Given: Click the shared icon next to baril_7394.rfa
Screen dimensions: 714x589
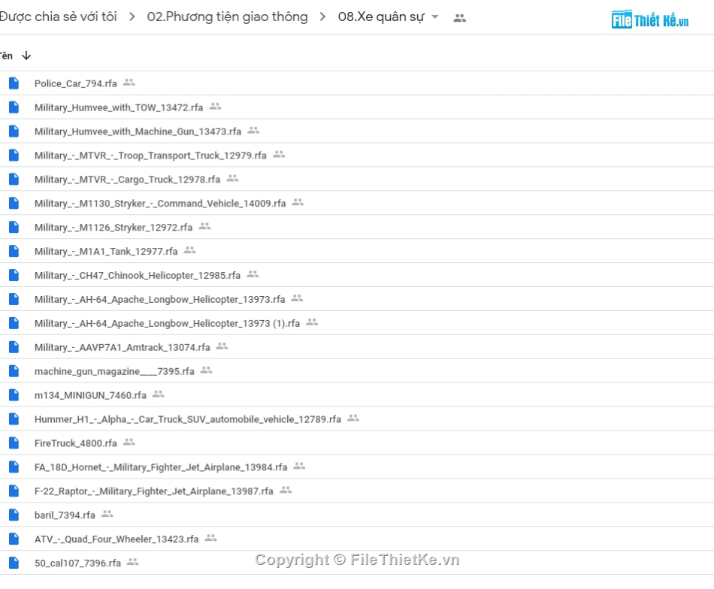Looking at the screenshot, I should pyautogui.click(x=107, y=514).
